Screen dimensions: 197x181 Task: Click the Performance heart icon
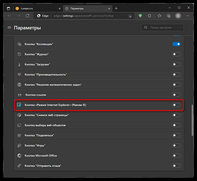pyautogui.click(x=19, y=74)
